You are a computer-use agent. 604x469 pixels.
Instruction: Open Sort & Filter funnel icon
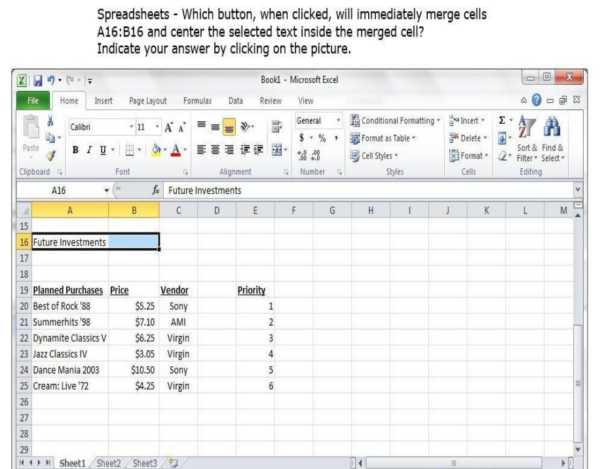click(527, 126)
